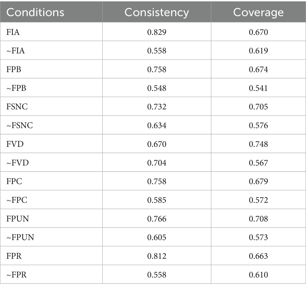Image resolution: width=306 pixels, height=289 pixels.
Task: Click the ~FSNC condition cell
Action: tap(19, 125)
